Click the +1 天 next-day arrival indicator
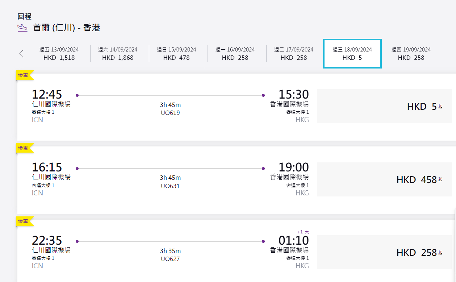The image size is (456, 282). tap(303, 232)
